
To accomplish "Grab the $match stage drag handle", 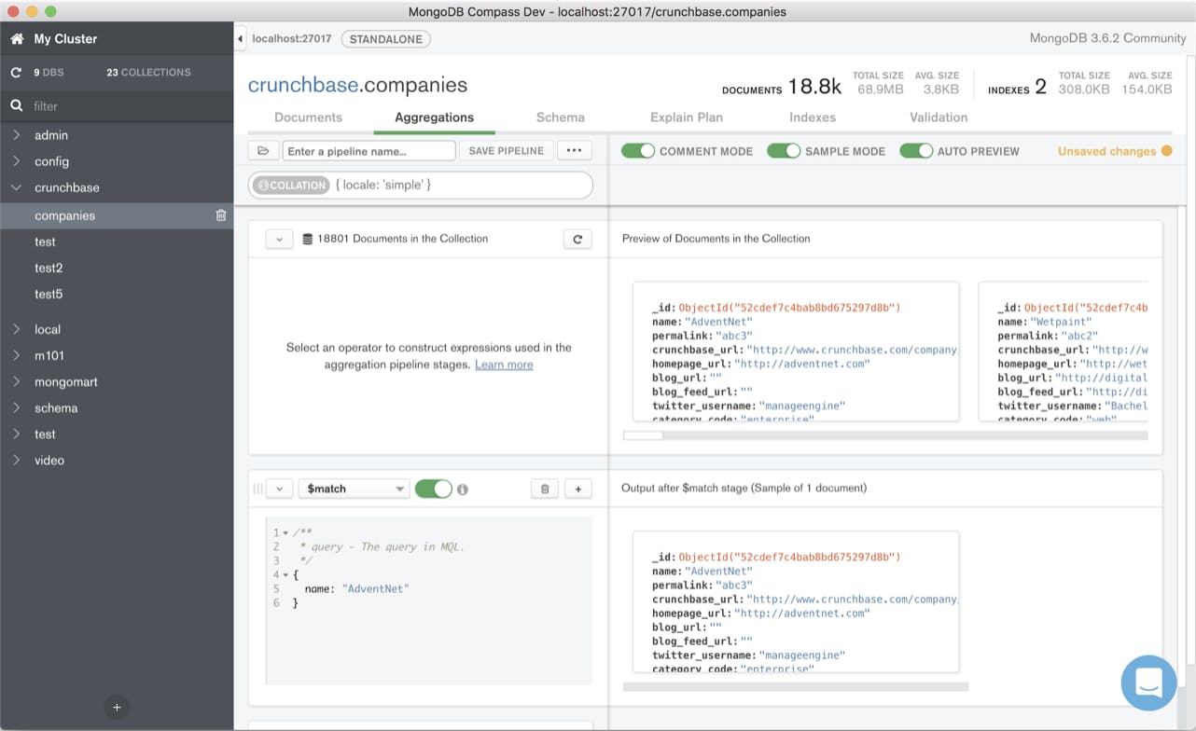I will (257, 489).
